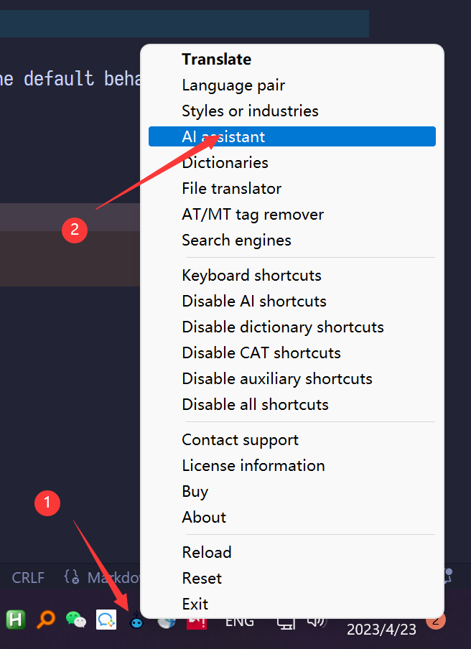Click the blue translator tray icon

click(136, 622)
